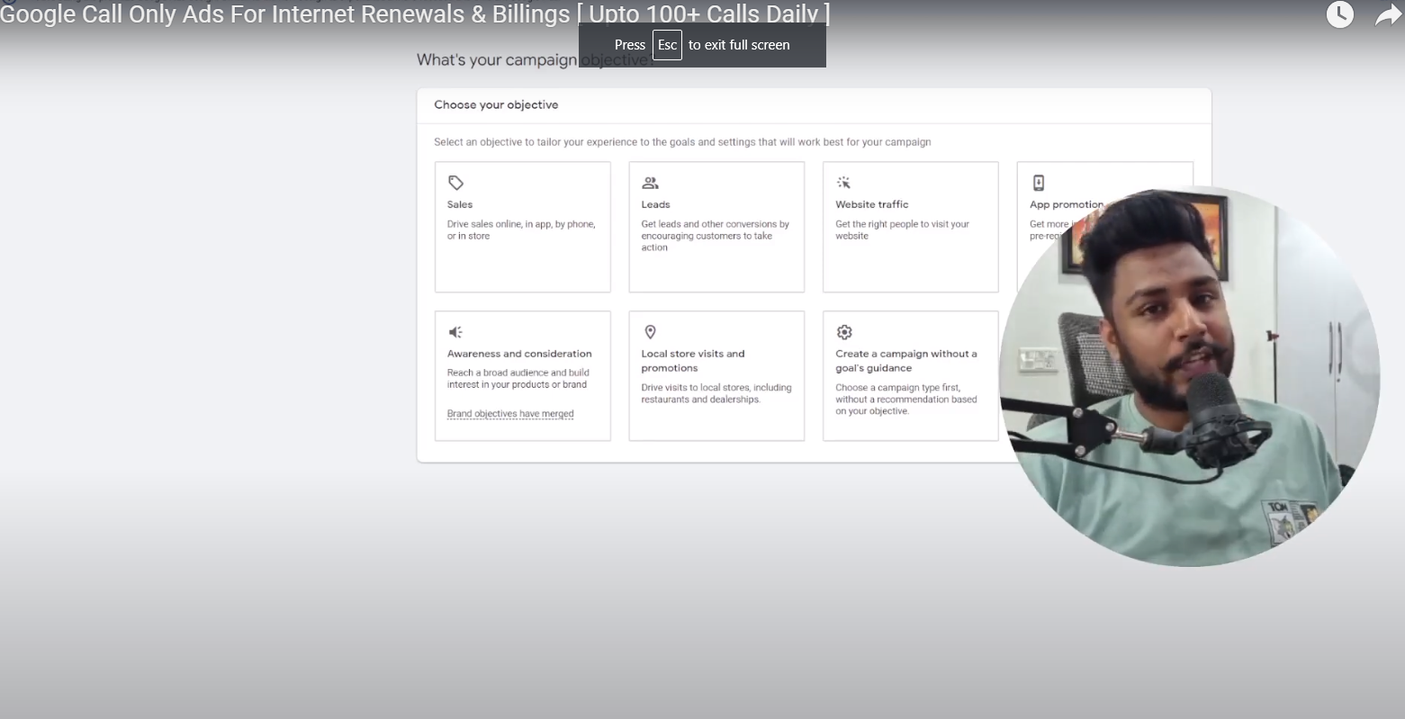Click 'Get leads and other conversions' description
Viewport: 1405px width, 719px height.
click(x=715, y=236)
